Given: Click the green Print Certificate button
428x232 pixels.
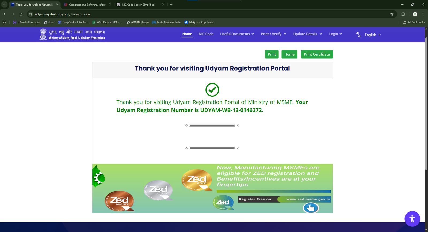Looking at the screenshot, I should tap(317, 54).
